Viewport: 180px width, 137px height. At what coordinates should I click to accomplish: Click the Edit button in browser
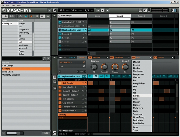46,133
